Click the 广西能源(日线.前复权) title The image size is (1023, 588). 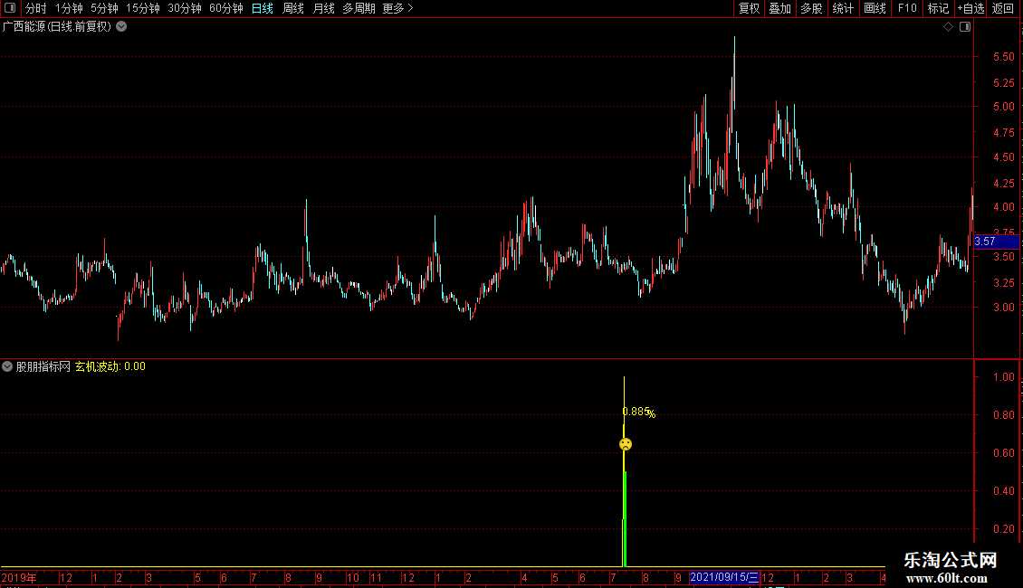57,27
